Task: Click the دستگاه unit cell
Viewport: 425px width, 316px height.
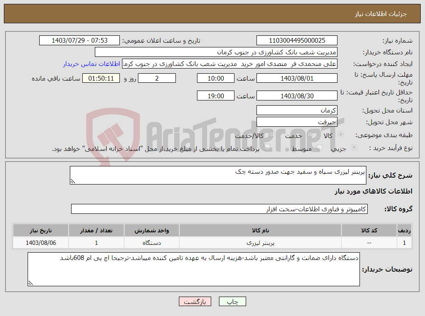Action: pos(152,243)
